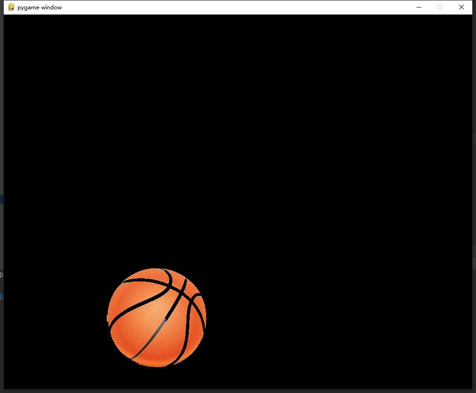Click the disabled maximize button
Viewport: 476px width, 393px height.
tap(440, 7)
